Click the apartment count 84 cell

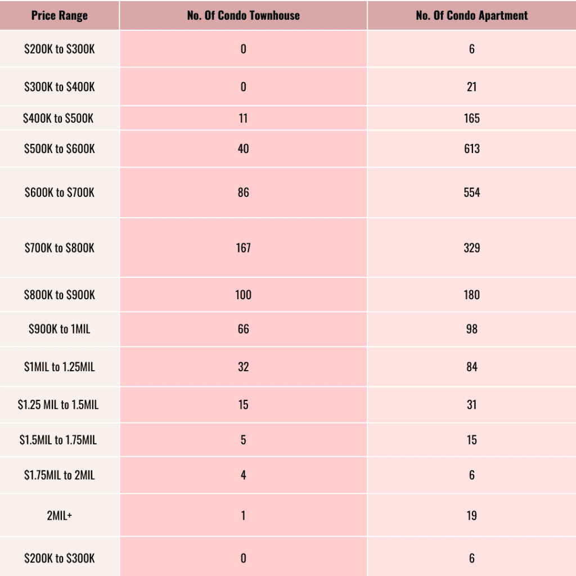coord(472,367)
